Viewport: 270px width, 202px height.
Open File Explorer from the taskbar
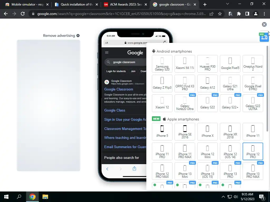click(x=45, y=197)
